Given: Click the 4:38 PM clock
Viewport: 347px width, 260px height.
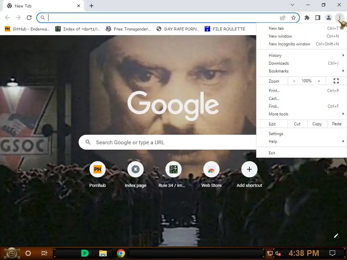Looking at the screenshot, I should [304, 253].
